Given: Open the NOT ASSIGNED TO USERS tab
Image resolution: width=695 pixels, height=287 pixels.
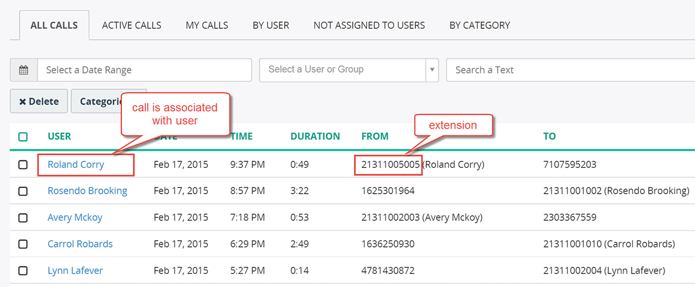Looking at the screenshot, I should point(369,25).
